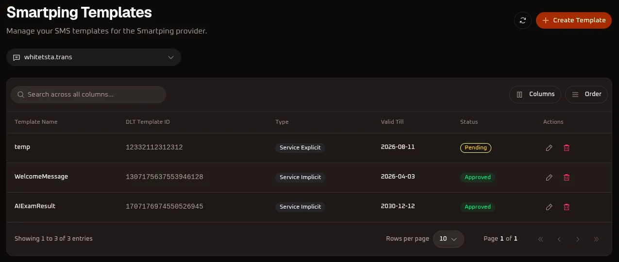
Task: Click the date 2026-04-03
Action: [x=398, y=177]
